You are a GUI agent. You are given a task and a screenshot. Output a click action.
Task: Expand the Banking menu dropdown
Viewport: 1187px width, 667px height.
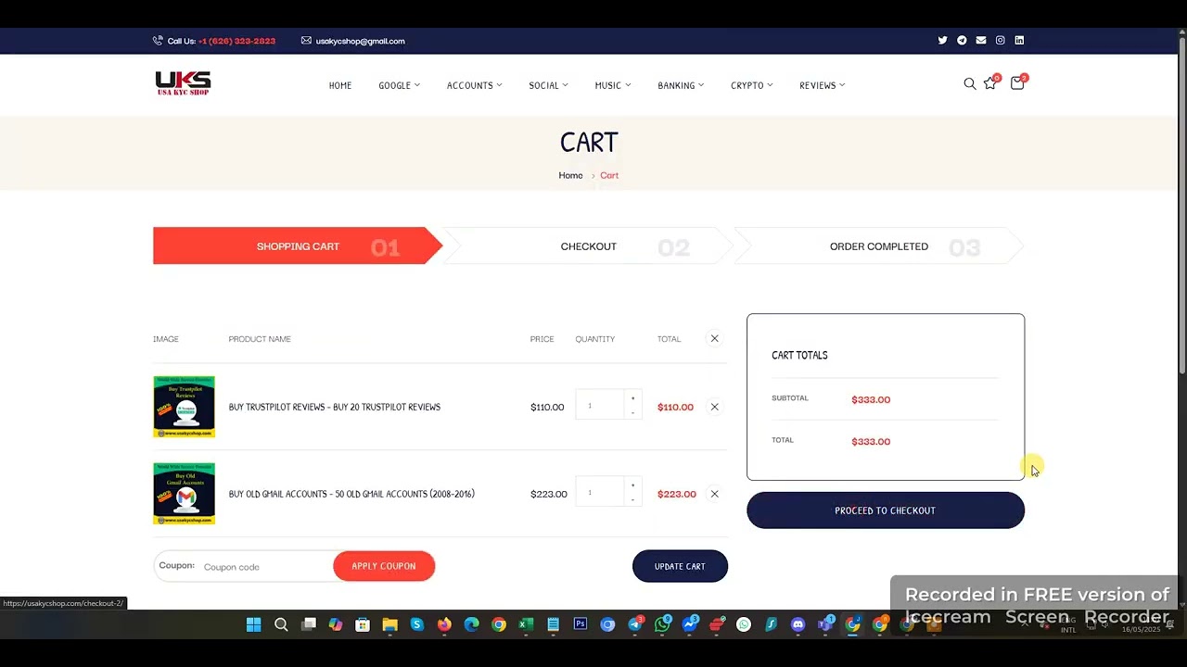[681, 85]
